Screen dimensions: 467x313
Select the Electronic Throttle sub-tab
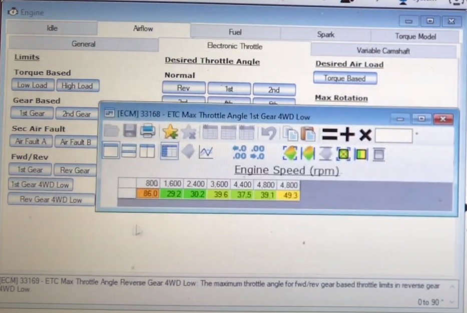tap(235, 46)
